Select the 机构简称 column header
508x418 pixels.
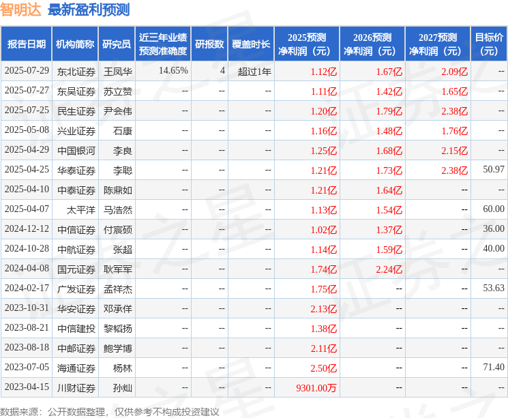point(75,44)
